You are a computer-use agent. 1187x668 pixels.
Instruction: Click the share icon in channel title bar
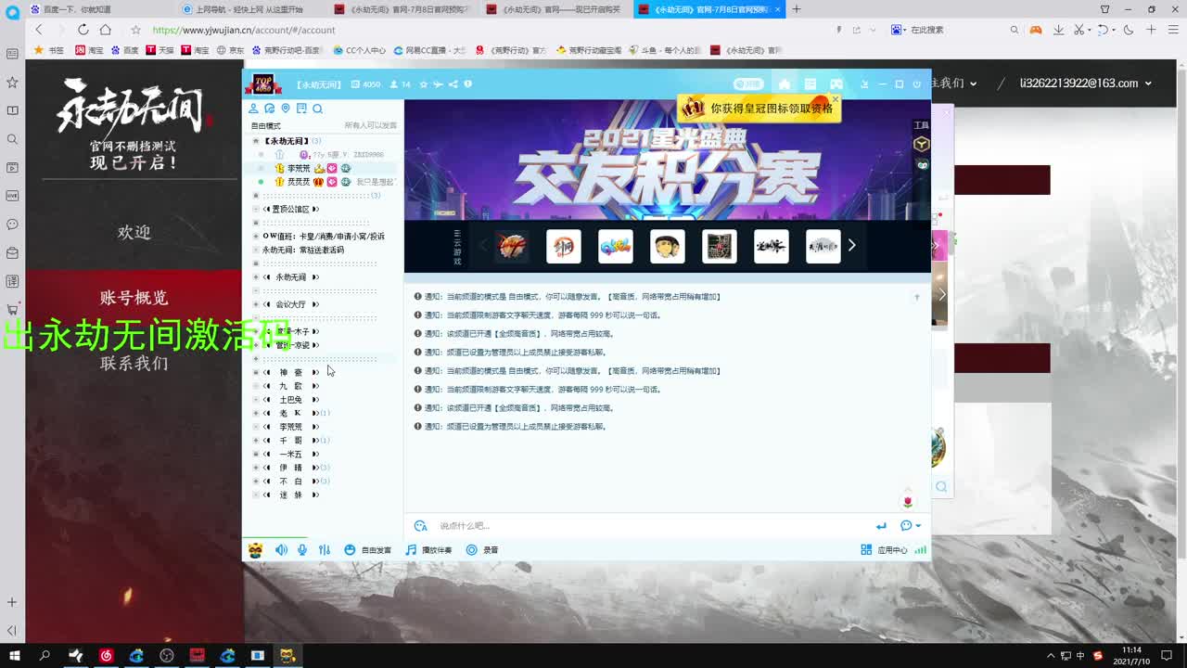point(453,84)
